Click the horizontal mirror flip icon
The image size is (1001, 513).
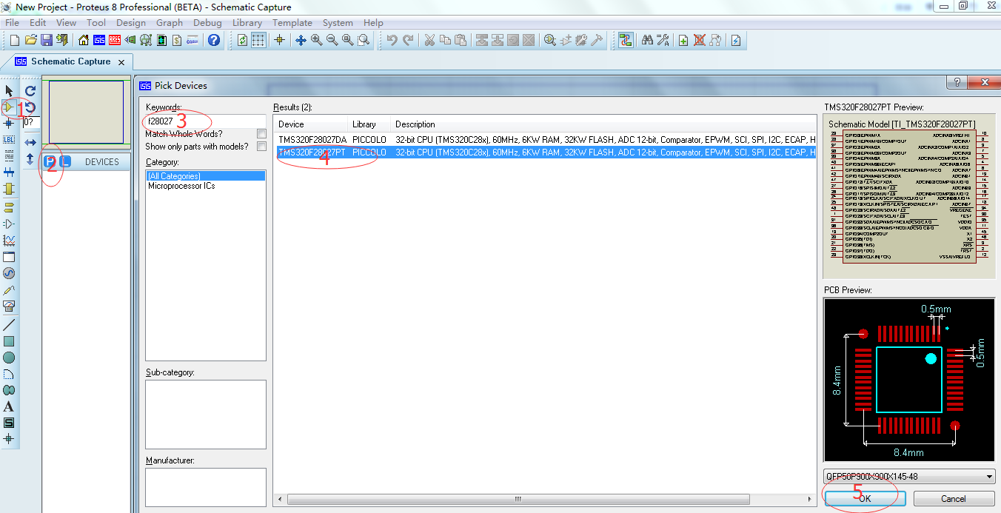(30, 141)
